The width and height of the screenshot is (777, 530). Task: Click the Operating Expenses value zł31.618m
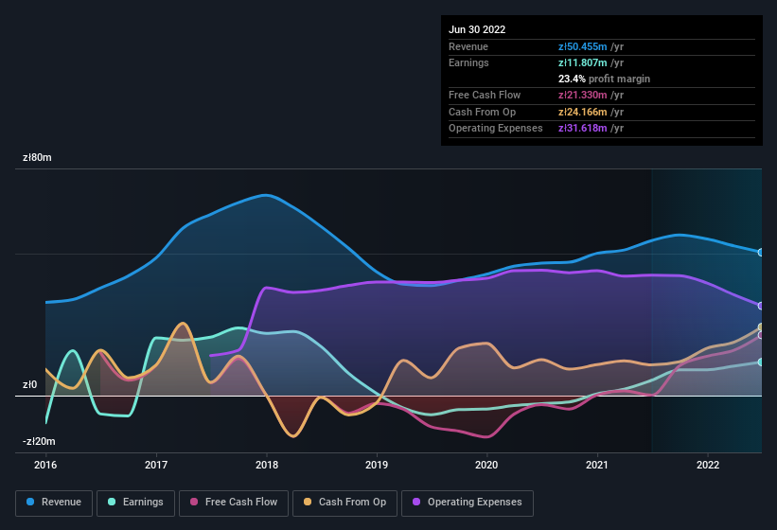click(582, 129)
